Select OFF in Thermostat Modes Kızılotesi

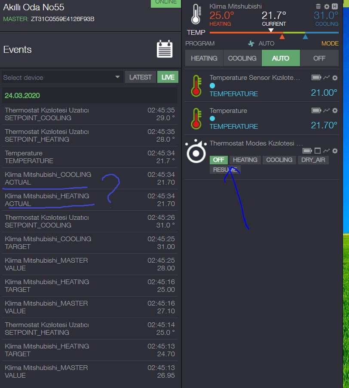tap(219, 160)
